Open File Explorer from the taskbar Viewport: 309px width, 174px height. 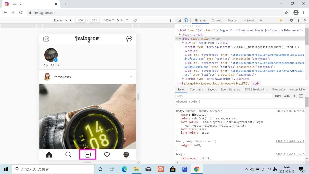click(x=136, y=169)
